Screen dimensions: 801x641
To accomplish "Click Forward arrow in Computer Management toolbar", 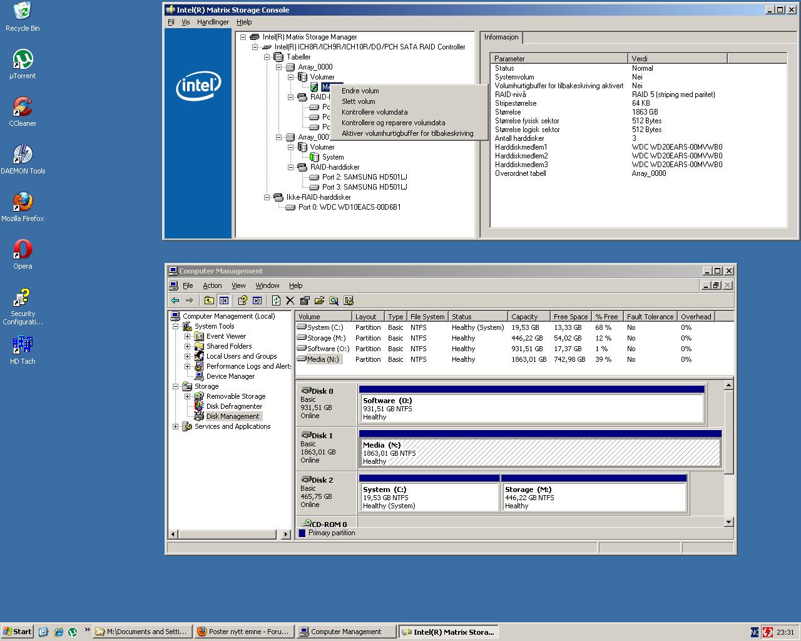I will click(190, 300).
